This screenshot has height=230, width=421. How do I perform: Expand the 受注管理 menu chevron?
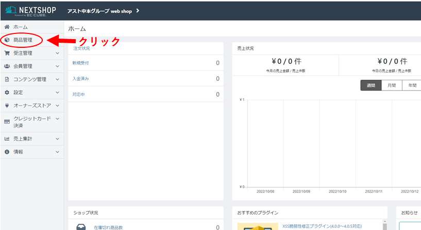click(57, 53)
